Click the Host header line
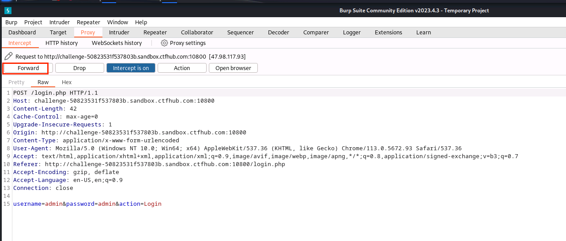 [114, 100]
